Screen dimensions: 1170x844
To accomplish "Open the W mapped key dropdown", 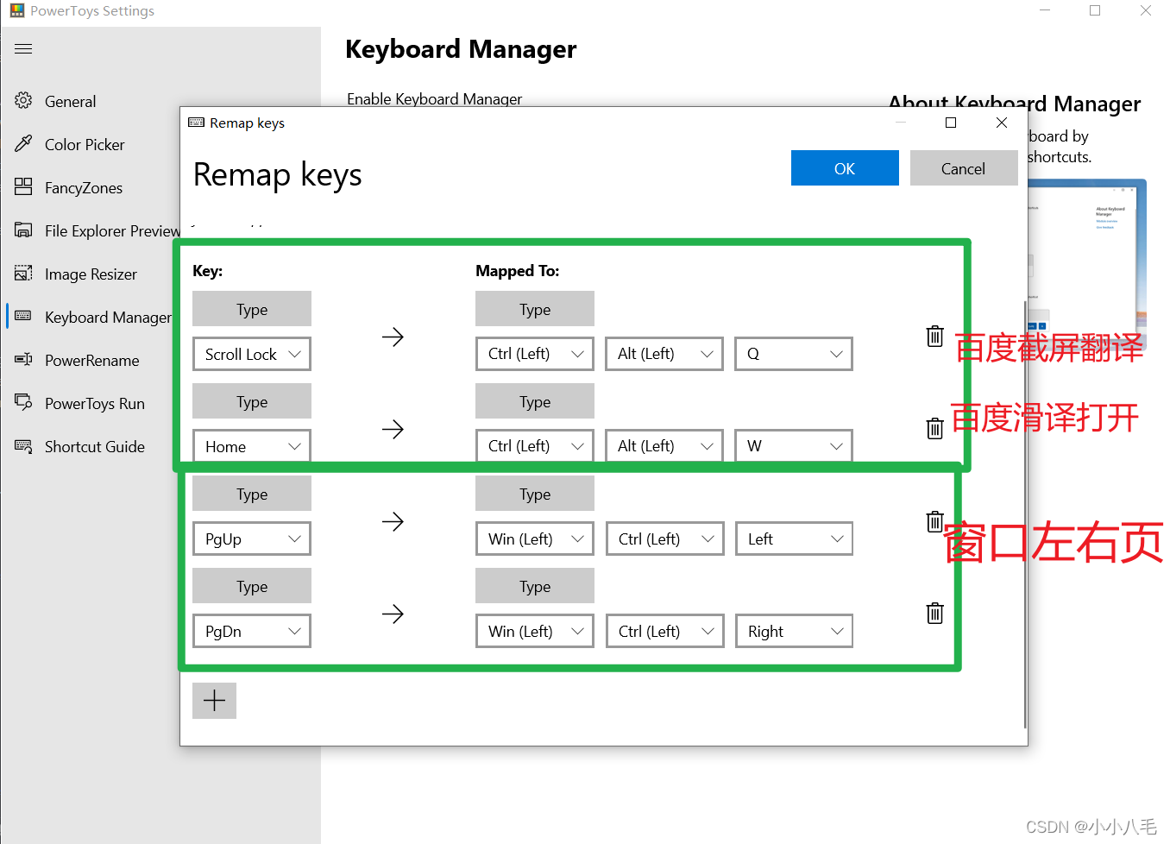I will [x=794, y=446].
